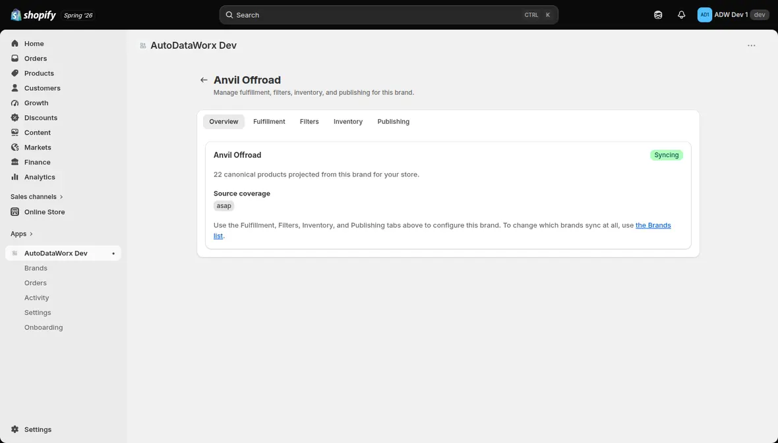Click the Spring '26 edition badge

click(78, 15)
